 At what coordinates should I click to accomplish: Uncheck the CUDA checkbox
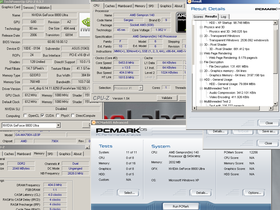click(x=42, y=116)
